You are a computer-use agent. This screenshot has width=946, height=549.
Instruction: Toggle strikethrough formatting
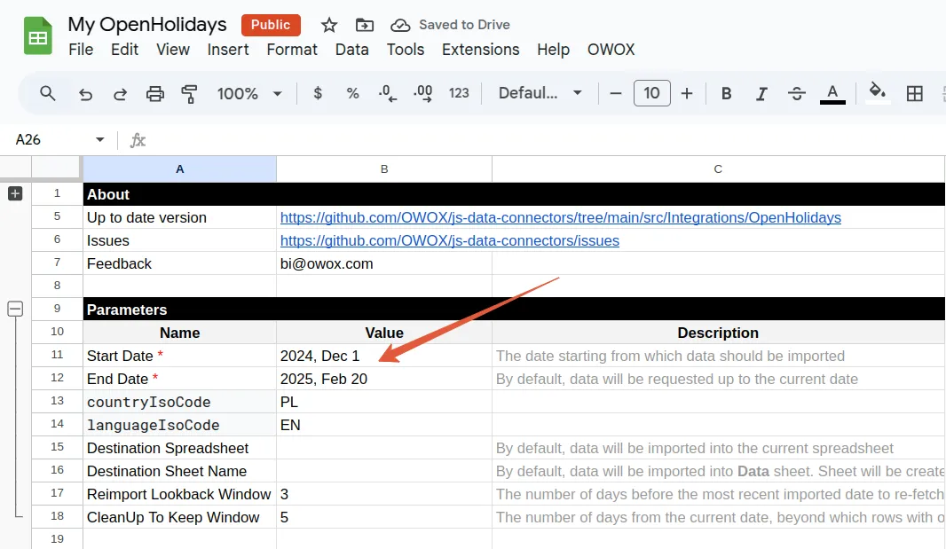(796, 93)
